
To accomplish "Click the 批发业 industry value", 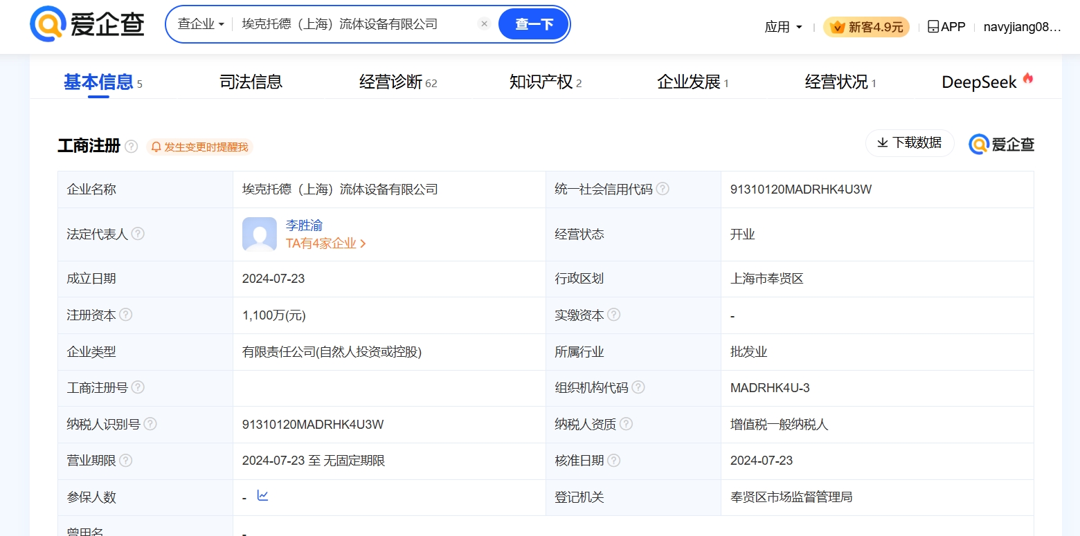I will click(x=748, y=352).
